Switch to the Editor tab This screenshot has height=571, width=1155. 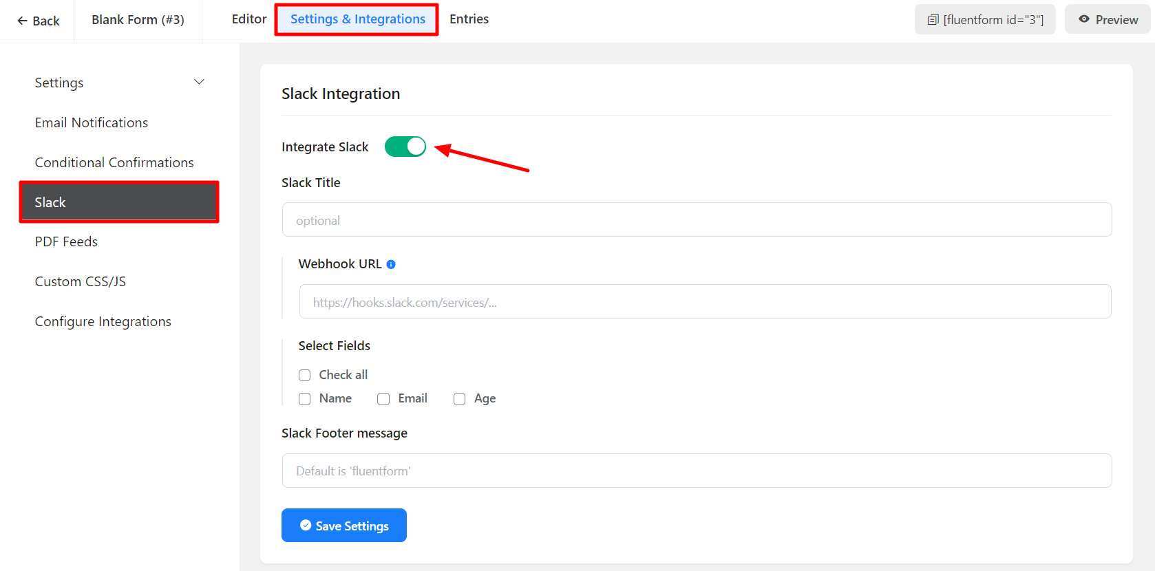(248, 19)
